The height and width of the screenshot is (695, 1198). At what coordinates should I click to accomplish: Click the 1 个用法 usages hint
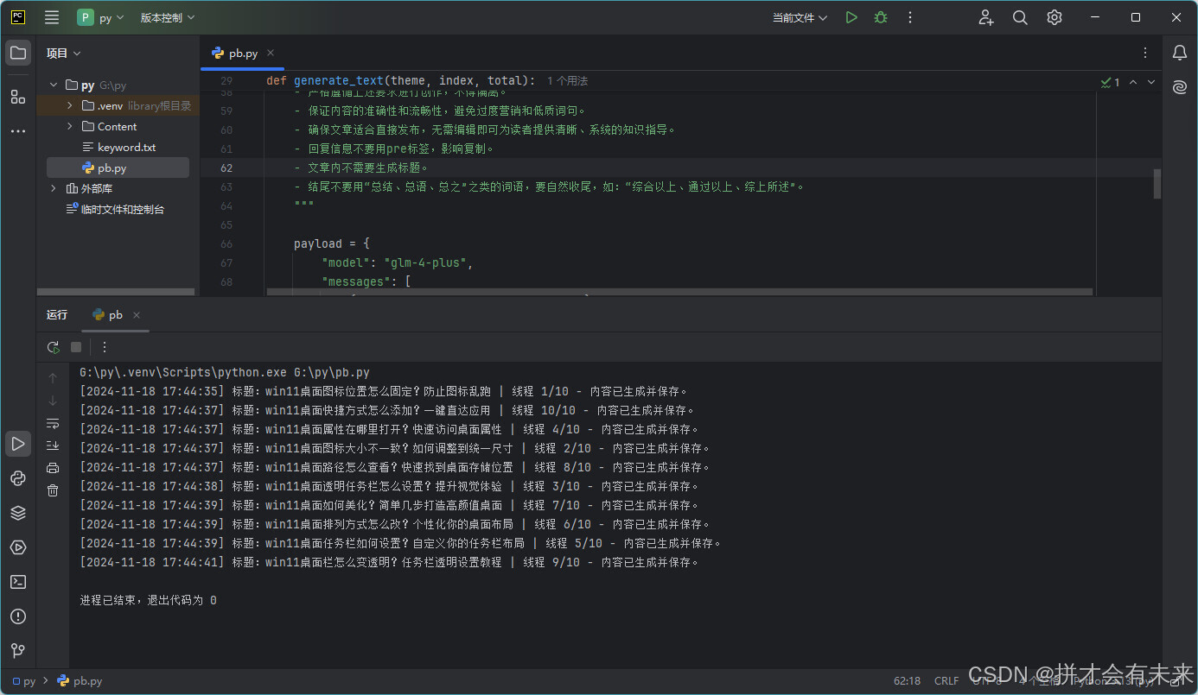[567, 81]
